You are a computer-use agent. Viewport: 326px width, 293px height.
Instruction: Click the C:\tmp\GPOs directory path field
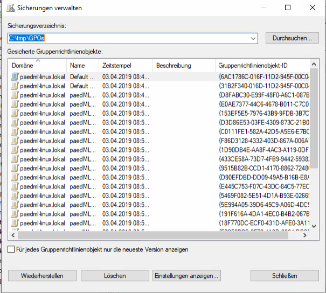pyautogui.click(x=129, y=39)
